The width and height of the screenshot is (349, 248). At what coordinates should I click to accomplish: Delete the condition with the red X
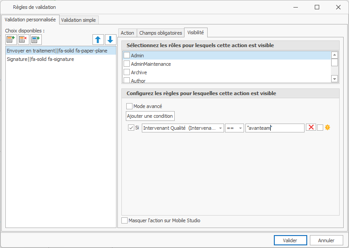coord(311,128)
